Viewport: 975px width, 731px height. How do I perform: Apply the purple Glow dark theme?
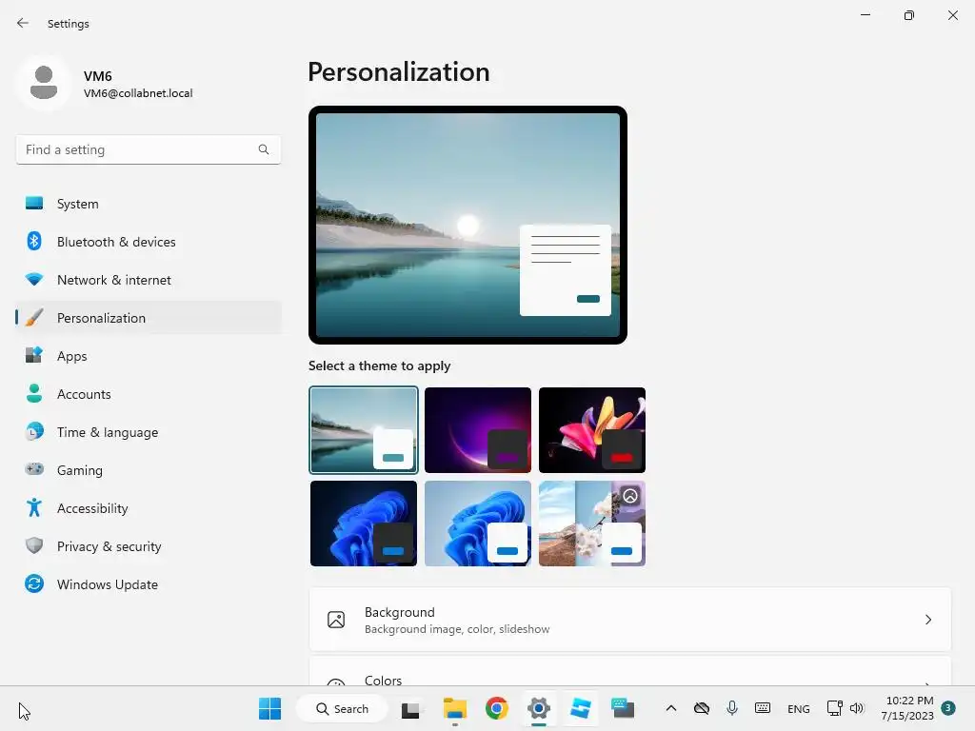click(478, 430)
